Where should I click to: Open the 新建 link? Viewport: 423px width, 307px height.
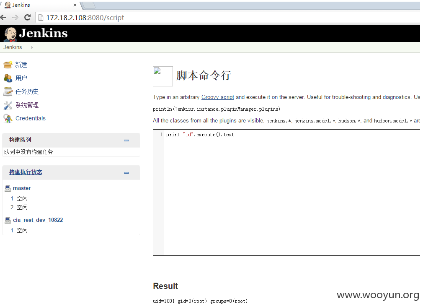click(x=21, y=65)
